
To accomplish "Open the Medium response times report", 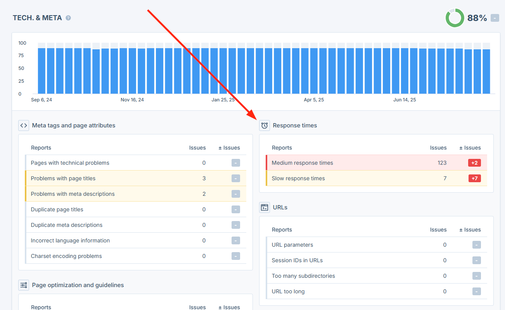I will (302, 163).
